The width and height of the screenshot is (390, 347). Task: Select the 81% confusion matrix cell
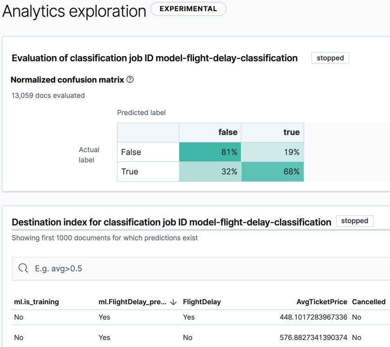210,152
